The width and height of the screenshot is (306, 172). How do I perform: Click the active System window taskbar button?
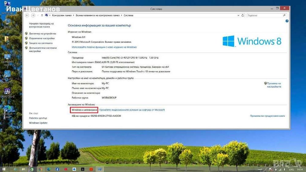[100, 169]
